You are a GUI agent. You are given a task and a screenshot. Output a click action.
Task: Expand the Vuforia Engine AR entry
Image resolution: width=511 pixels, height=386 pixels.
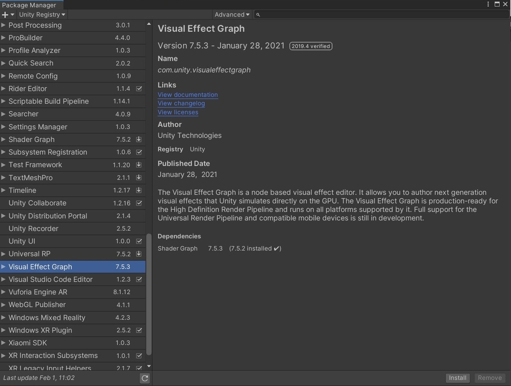click(4, 292)
